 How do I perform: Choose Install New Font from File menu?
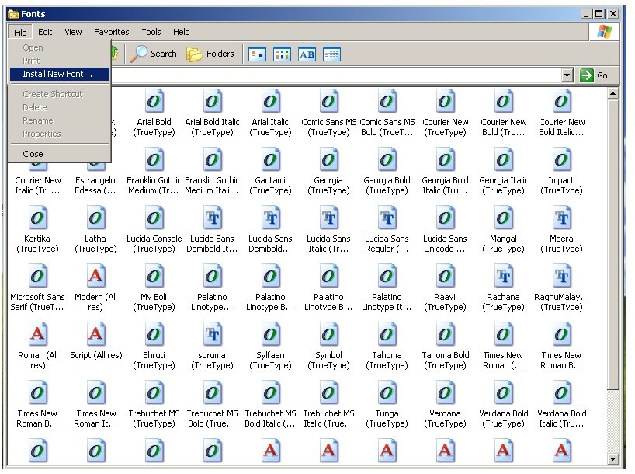[x=60, y=74]
